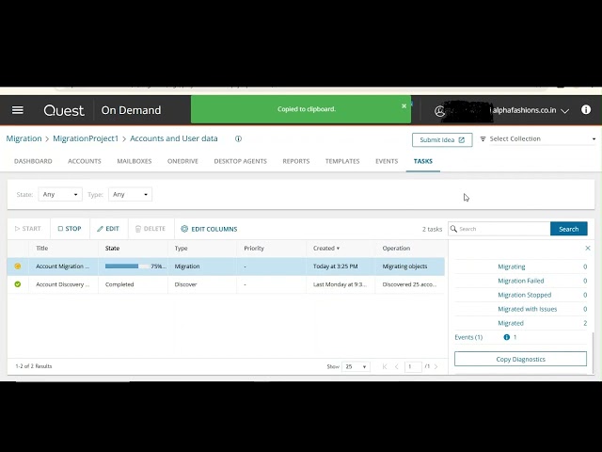Go to previous page arrow
This screenshot has width=602, height=452.
pyautogui.click(x=397, y=366)
